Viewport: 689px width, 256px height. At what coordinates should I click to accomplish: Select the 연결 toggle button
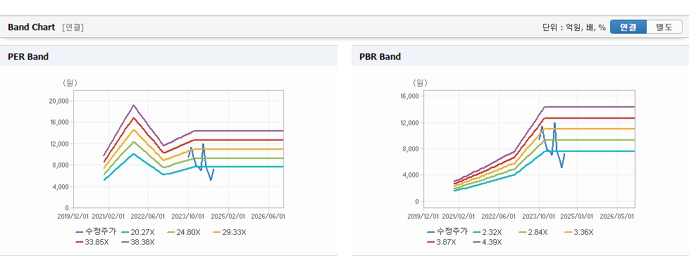pyautogui.click(x=628, y=27)
